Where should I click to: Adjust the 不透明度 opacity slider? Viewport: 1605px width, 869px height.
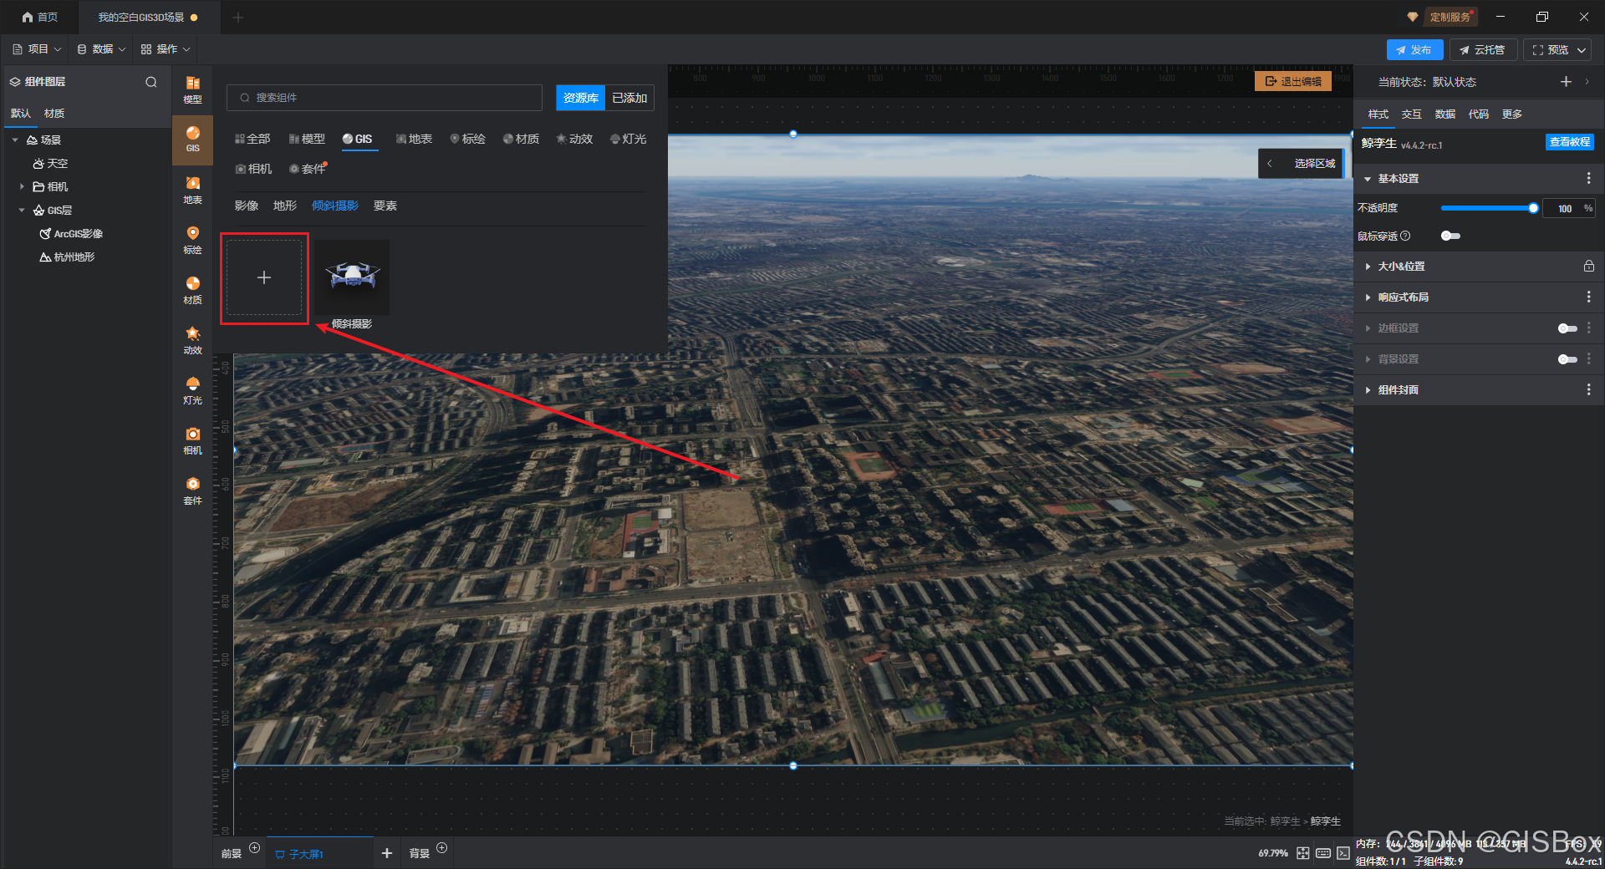pyautogui.click(x=1488, y=208)
